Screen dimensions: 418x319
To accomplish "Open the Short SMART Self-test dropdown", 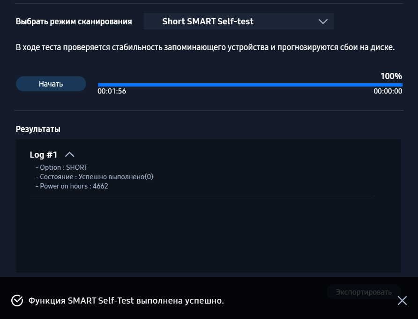I will pos(238,22).
